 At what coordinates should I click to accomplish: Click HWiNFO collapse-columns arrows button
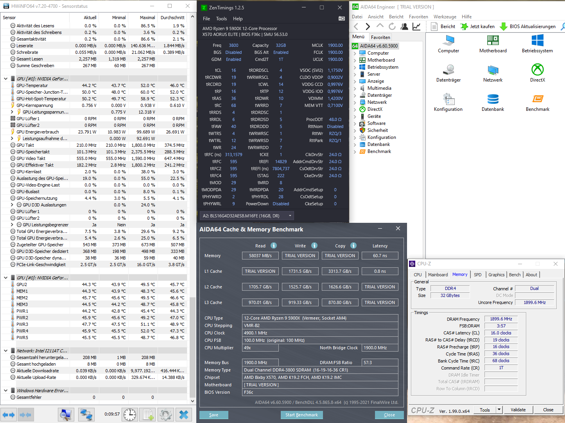(25, 415)
